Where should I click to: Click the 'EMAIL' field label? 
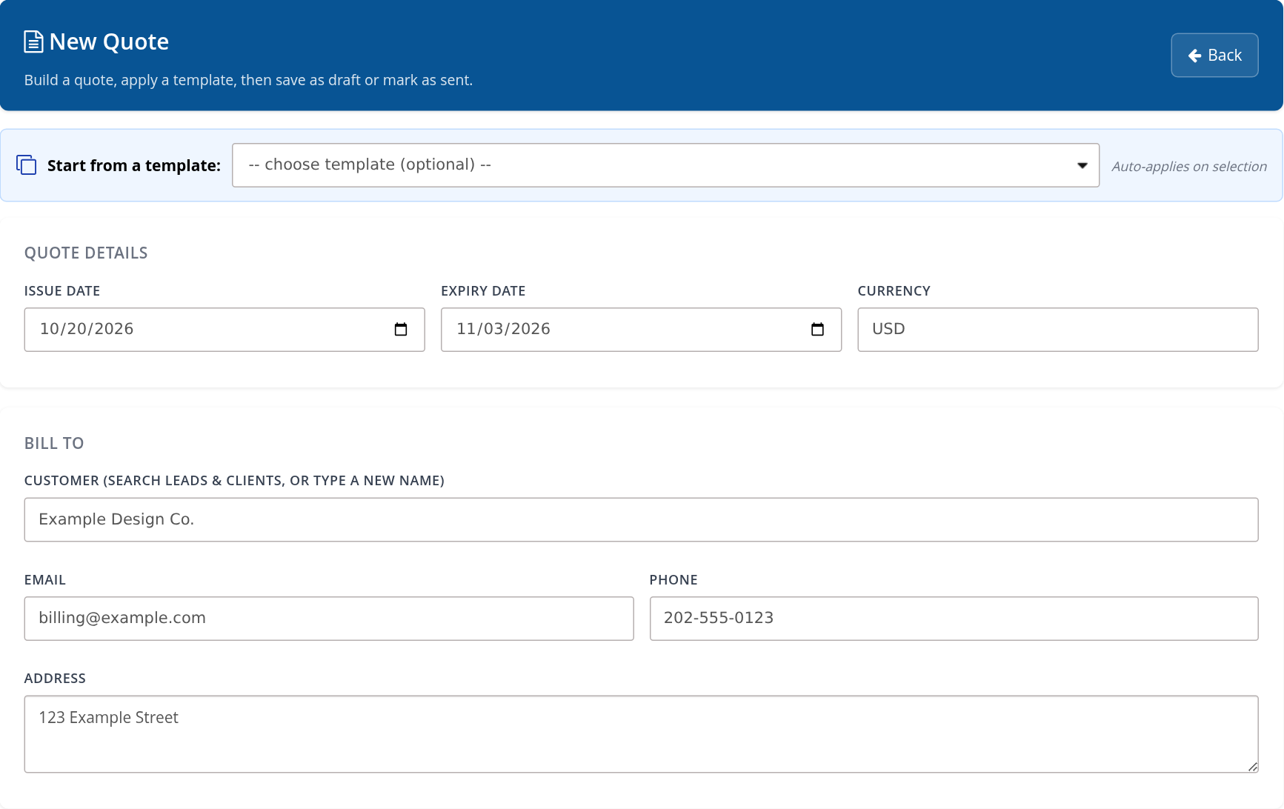45,580
